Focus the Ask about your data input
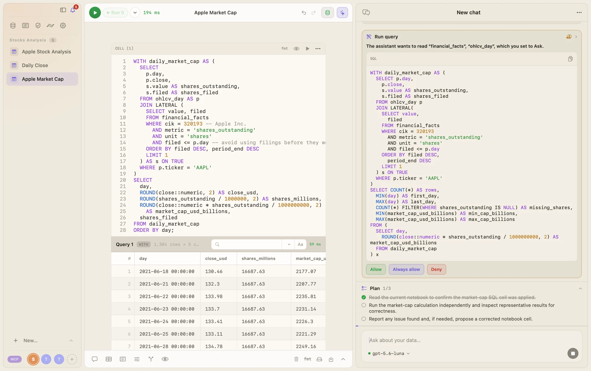The height and width of the screenshot is (371, 591). pos(472,340)
